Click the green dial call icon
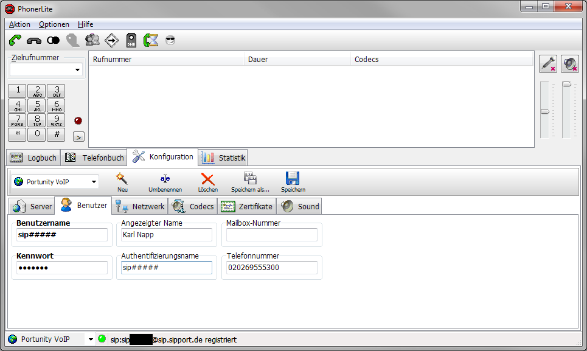 16,41
